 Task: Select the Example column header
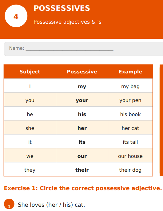[130, 72]
